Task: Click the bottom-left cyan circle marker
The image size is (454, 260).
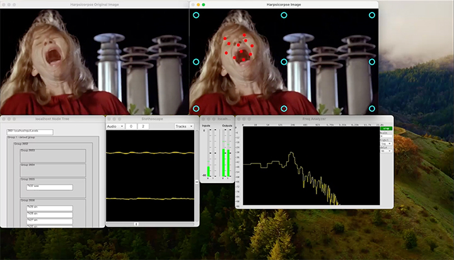Action: 195,108
